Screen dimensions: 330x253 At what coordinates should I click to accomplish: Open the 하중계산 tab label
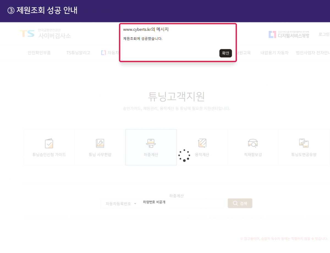[x=151, y=155]
